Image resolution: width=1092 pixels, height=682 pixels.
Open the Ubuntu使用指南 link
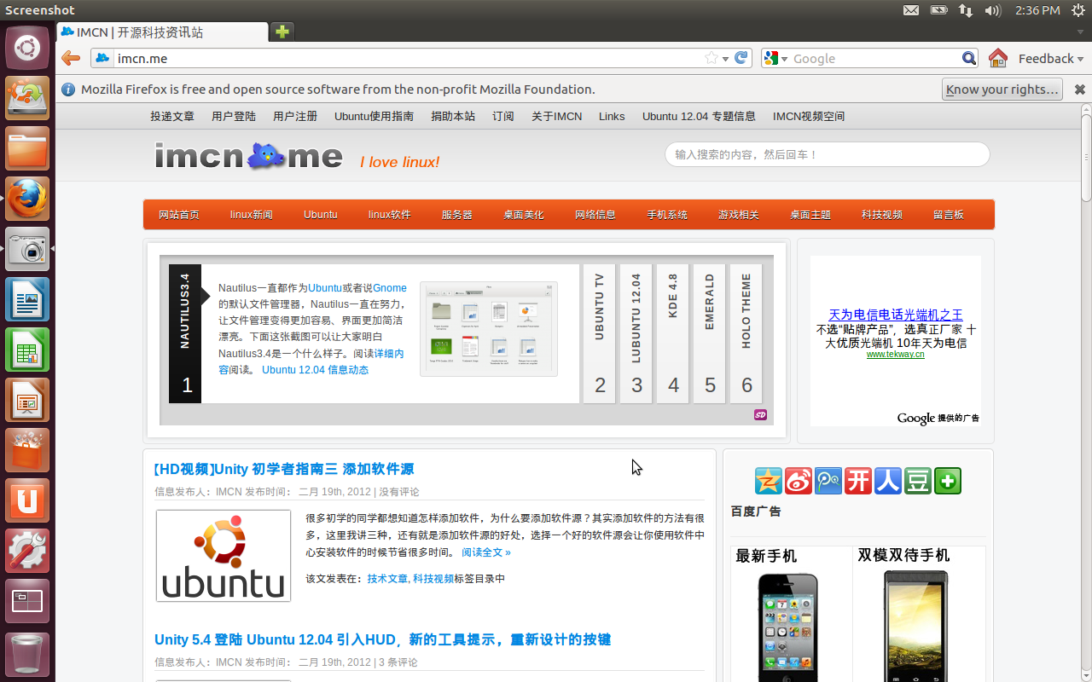click(374, 116)
